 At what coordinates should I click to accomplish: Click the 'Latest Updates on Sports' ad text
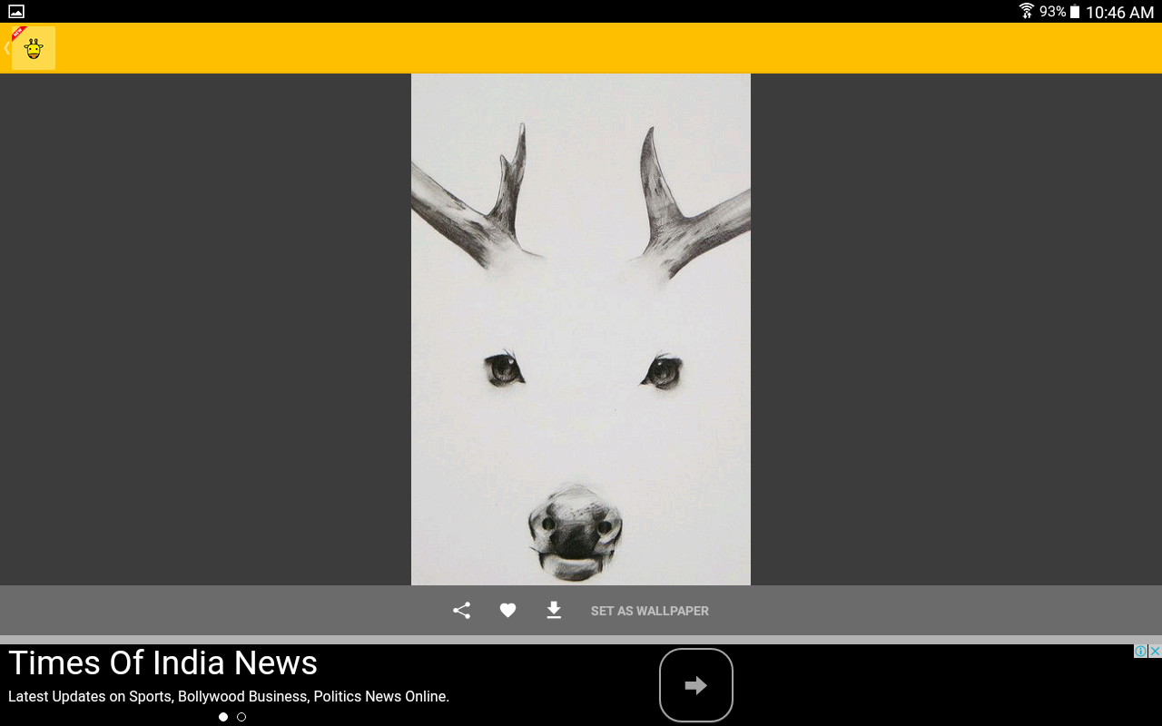click(229, 697)
